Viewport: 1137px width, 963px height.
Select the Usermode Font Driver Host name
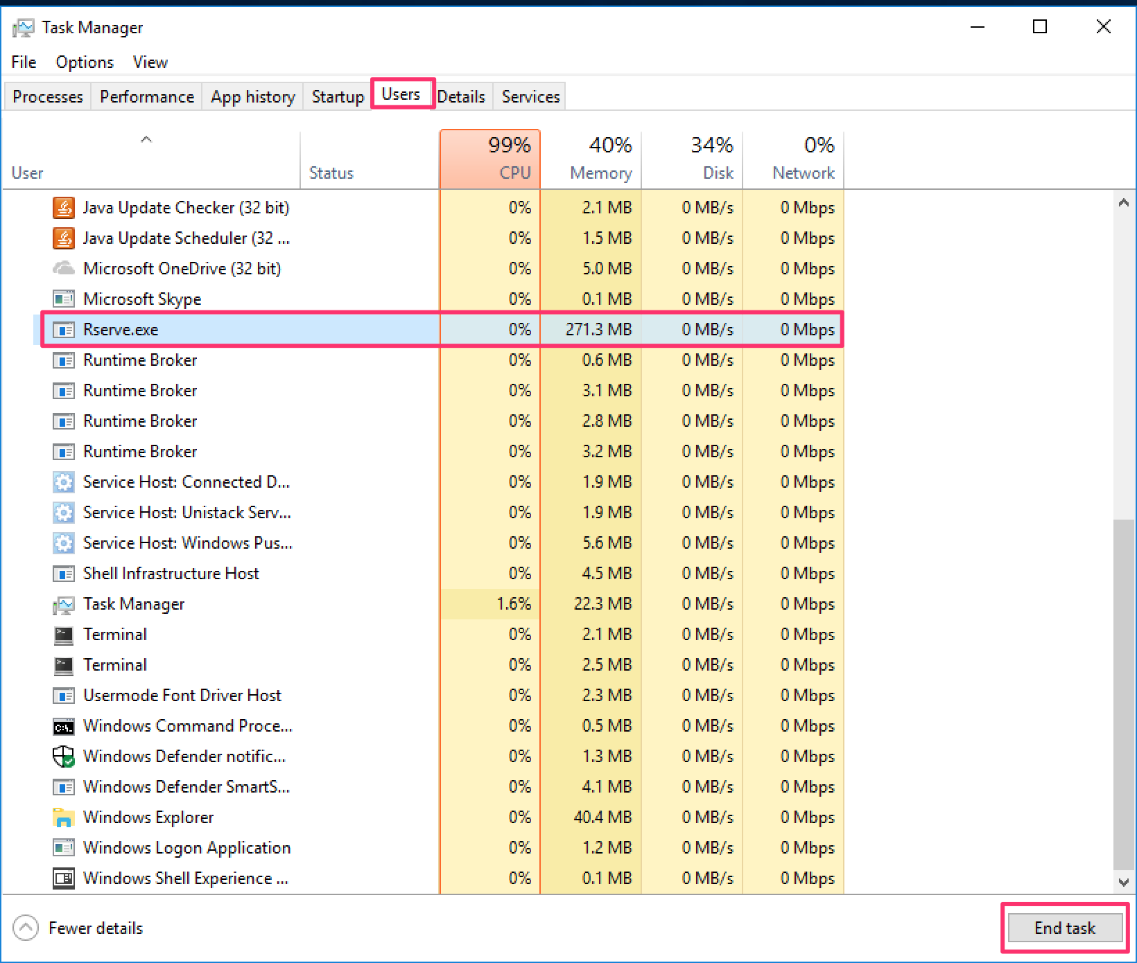(182, 696)
